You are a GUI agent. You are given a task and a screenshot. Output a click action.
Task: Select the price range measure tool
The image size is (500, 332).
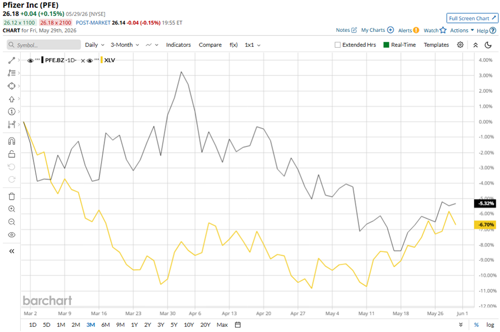pos(12,124)
